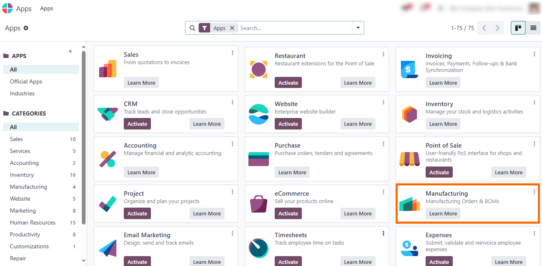Click the Sales app icon
This screenshot has width=542, height=266.
(x=108, y=69)
